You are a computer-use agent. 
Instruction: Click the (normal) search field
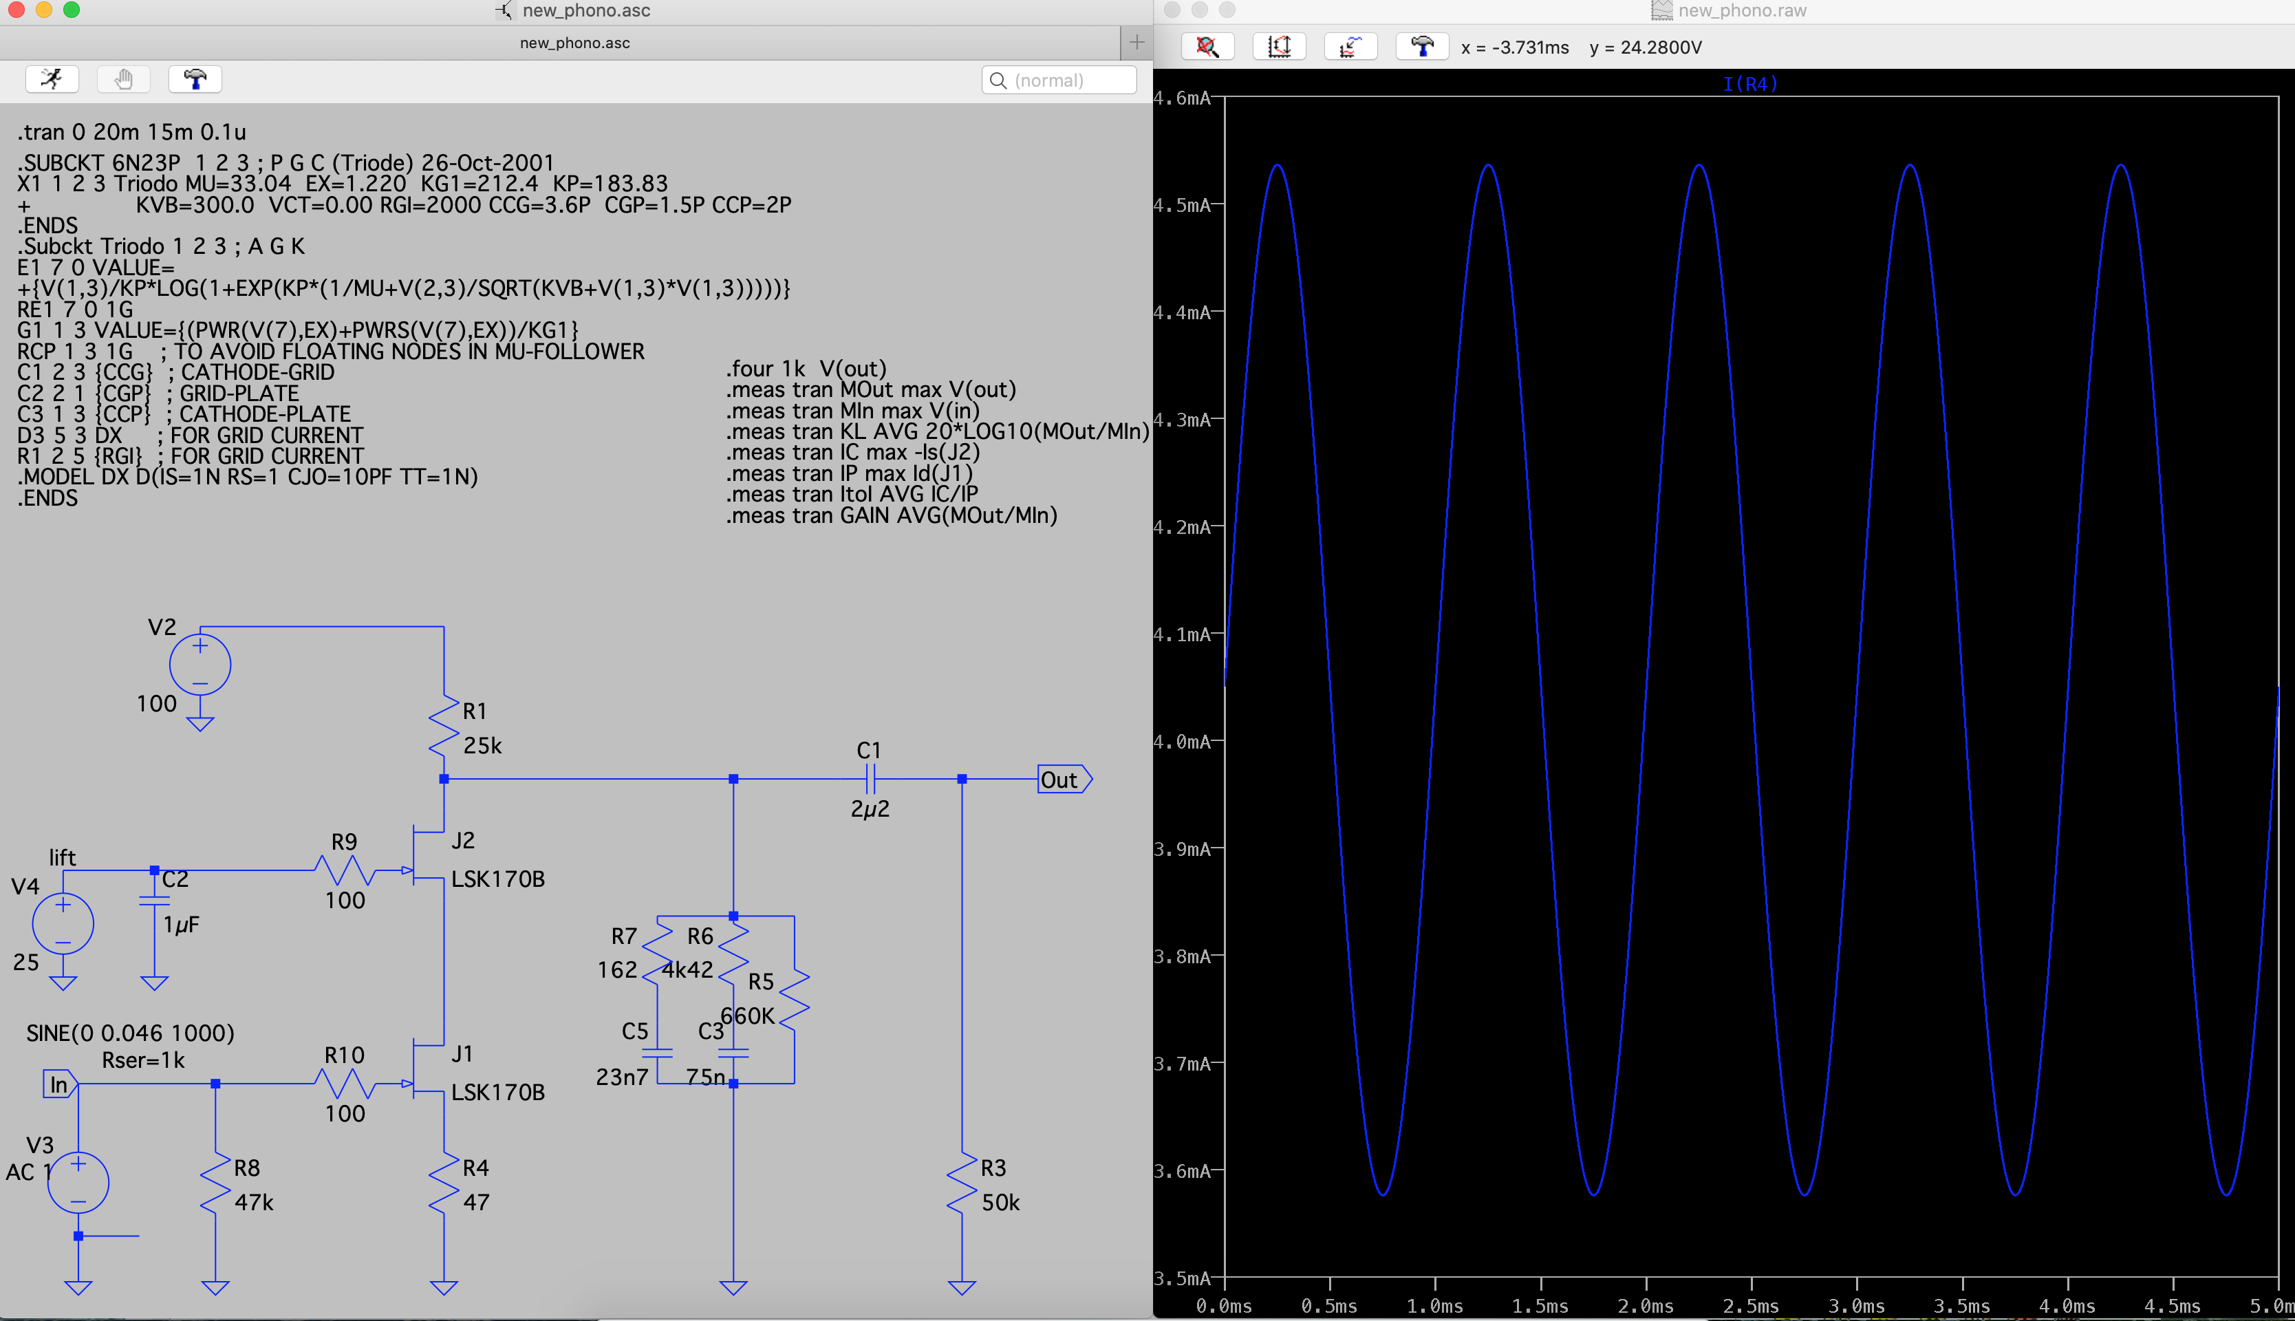click(1059, 80)
